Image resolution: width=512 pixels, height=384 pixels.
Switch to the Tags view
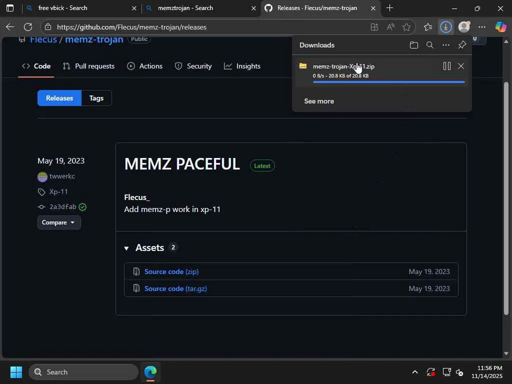[x=96, y=98]
